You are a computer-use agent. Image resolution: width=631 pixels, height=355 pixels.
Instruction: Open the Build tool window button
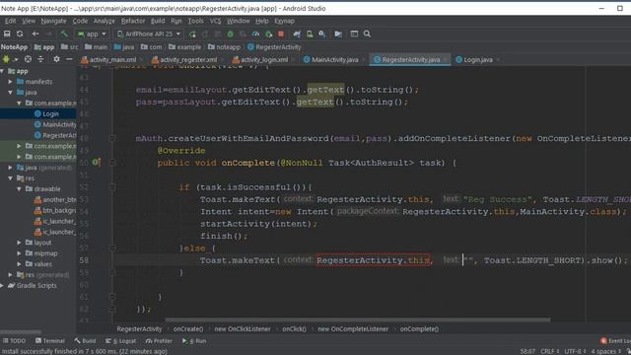pyautogui.click(x=85, y=341)
